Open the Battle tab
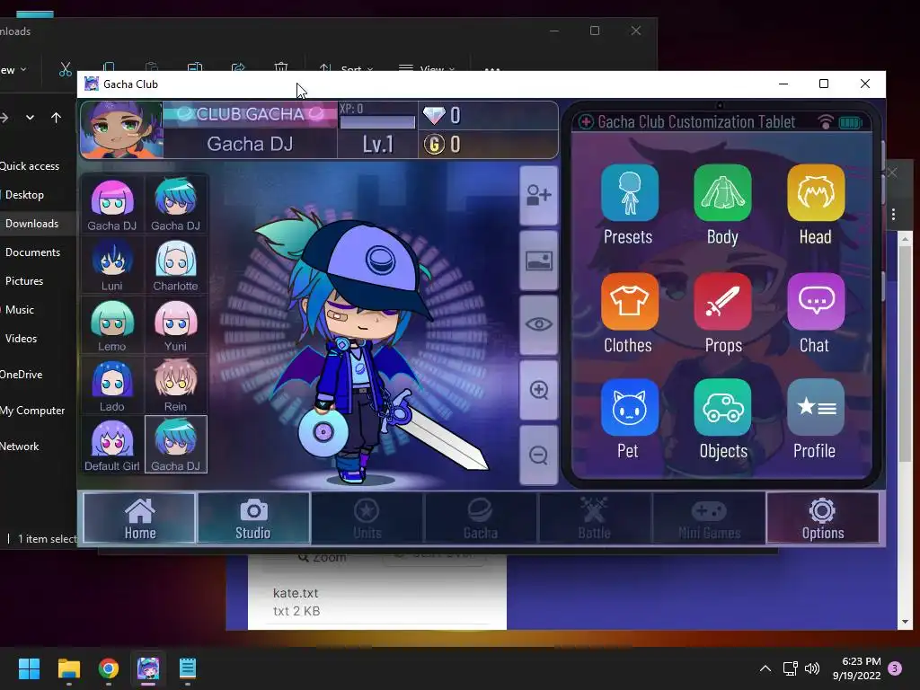920x690 pixels. pyautogui.click(x=595, y=518)
